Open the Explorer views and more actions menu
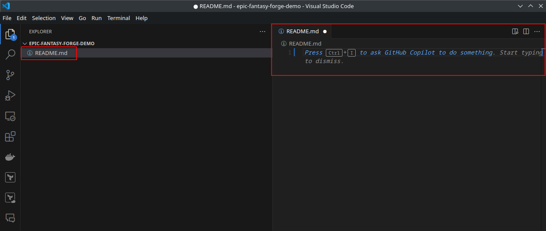 click(263, 32)
